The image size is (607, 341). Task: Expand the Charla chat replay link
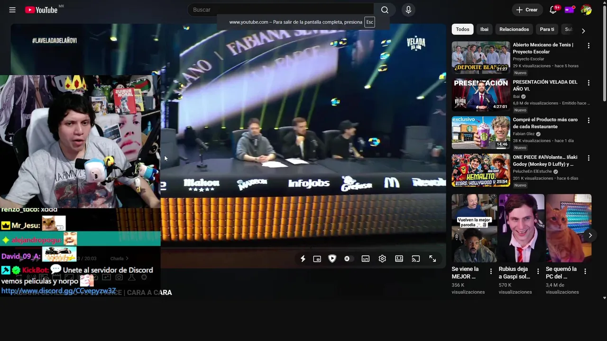click(120, 259)
